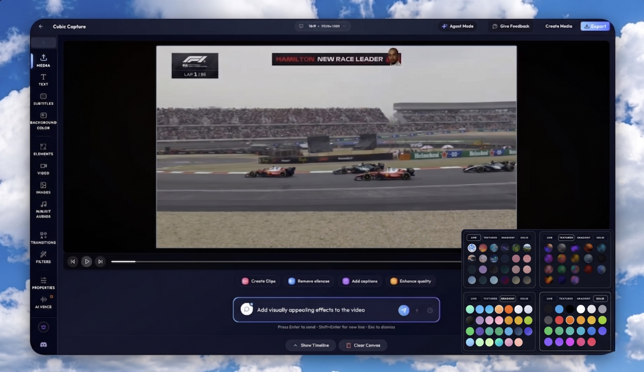The width and height of the screenshot is (644, 372).
Task: Open the Subtitles panel
Action: 43,99
